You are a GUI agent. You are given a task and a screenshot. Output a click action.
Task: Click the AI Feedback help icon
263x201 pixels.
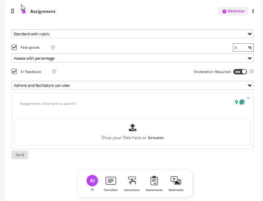pos(54,72)
